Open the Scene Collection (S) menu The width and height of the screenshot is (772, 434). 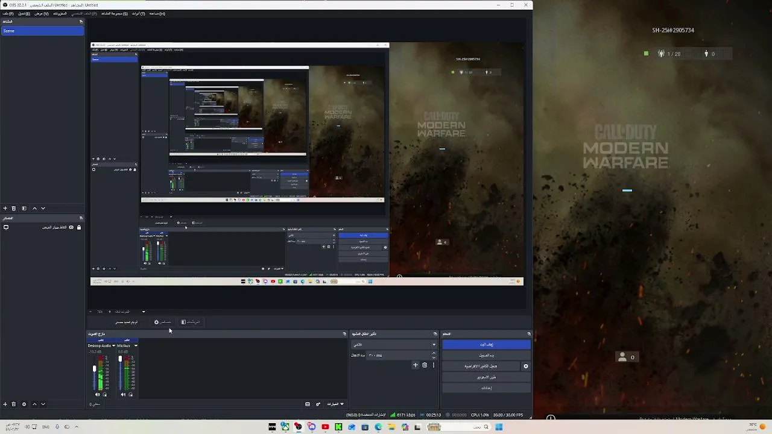coord(115,13)
